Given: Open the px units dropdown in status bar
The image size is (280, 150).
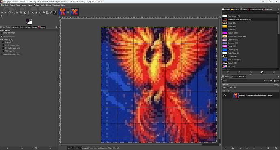Looking at the screenshot, I should point(70,148).
